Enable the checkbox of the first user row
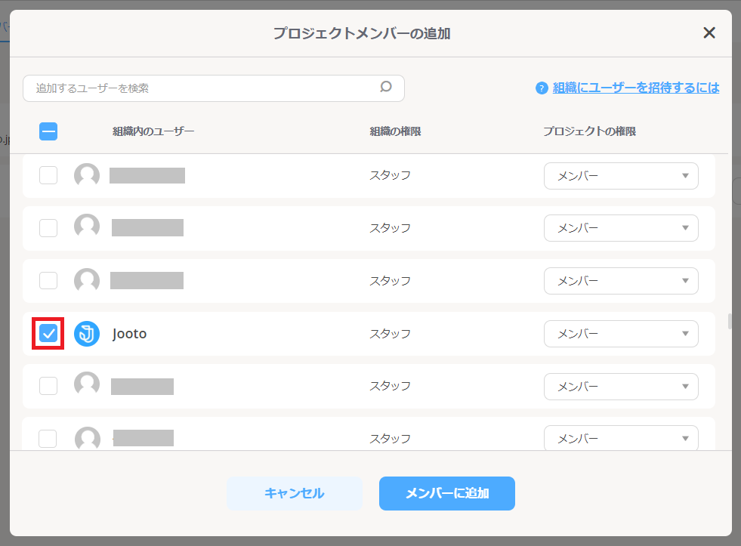Image resolution: width=741 pixels, height=546 pixels. pyautogui.click(x=48, y=175)
